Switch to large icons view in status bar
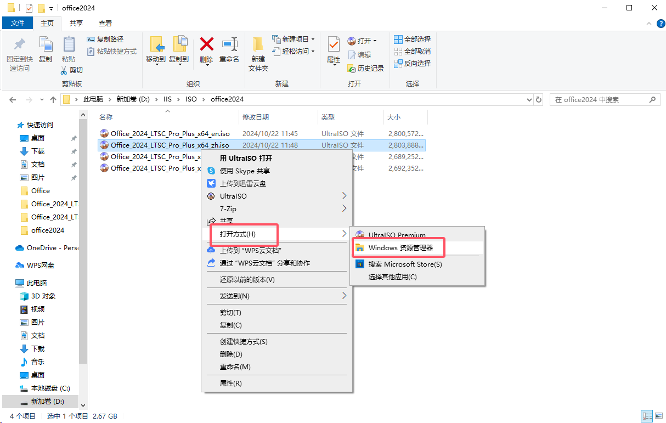Screen dimensions: 666x423 click(x=658, y=416)
